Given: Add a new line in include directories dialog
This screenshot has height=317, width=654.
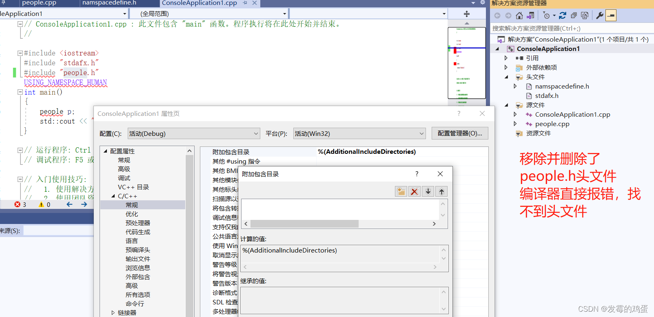Looking at the screenshot, I should 401,191.
